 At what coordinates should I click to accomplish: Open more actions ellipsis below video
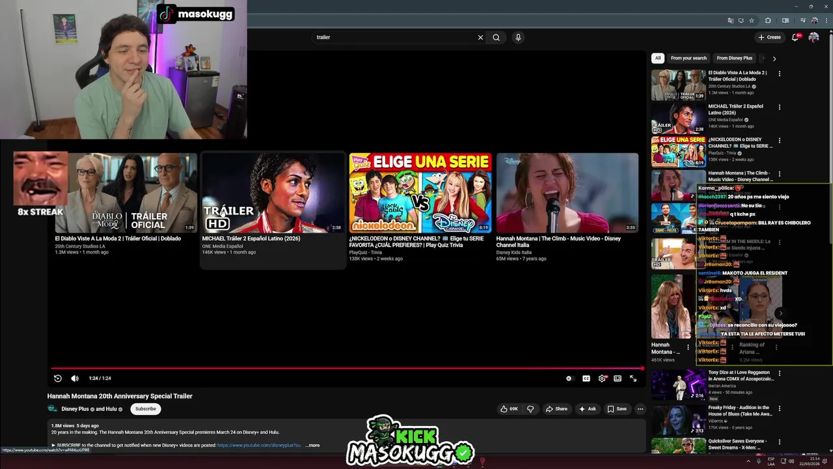pyautogui.click(x=640, y=409)
